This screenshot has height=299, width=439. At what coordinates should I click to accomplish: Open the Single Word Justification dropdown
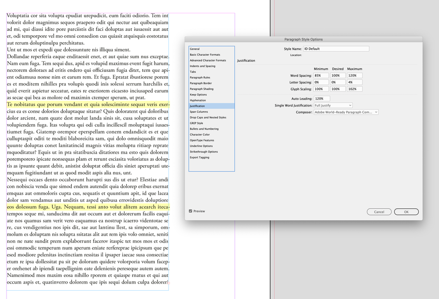click(333, 105)
